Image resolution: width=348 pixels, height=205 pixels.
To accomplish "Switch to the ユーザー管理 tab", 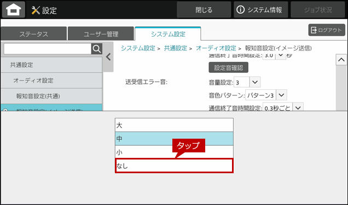I will (x=101, y=34).
